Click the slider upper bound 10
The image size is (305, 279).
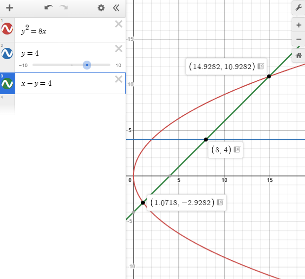click(x=118, y=65)
